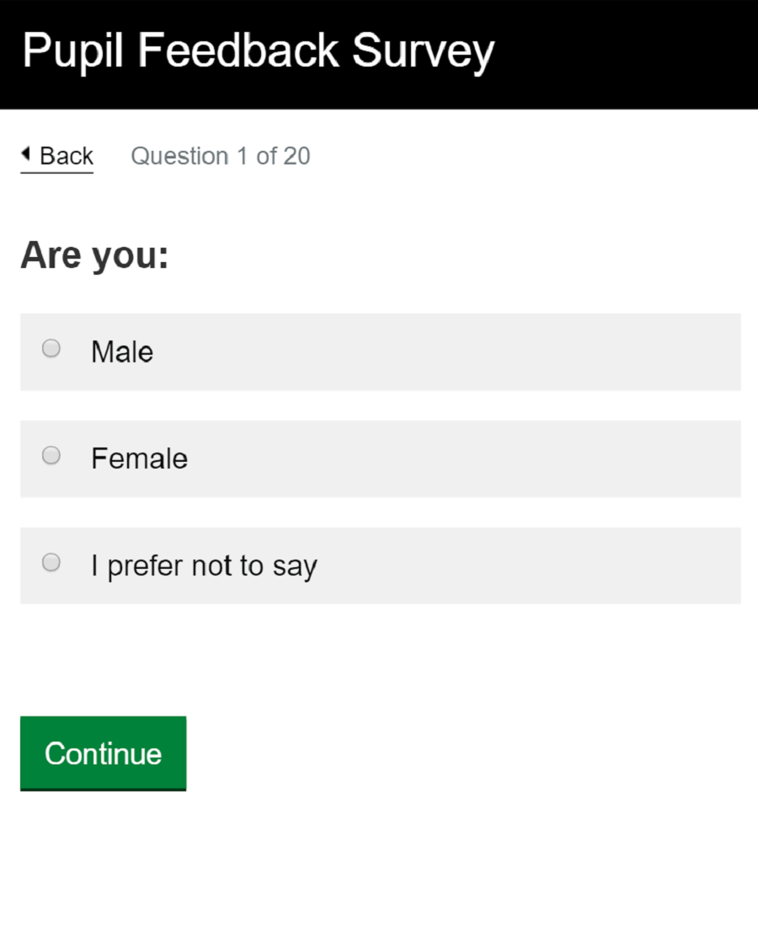
Task: Go back using the Back link
Action: click(57, 157)
